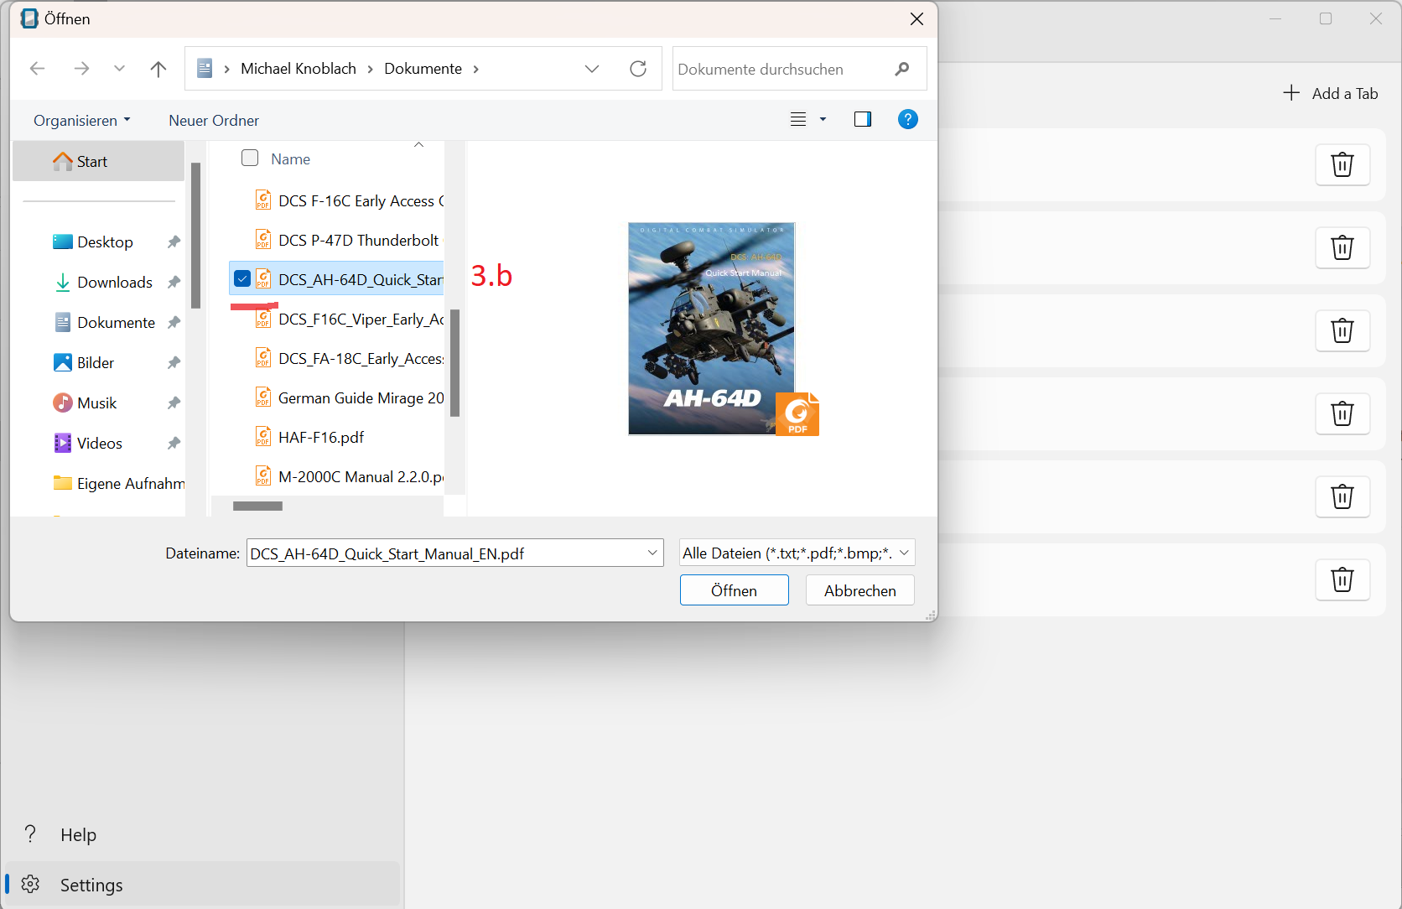Close the Öffnen dialog
1402x909 pixels.
(x=916, y=19)
